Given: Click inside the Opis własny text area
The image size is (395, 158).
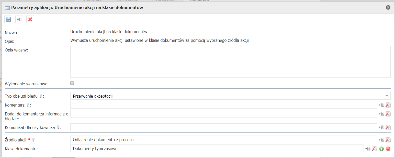Looking at the screenshot, I should tap(230, 62).
